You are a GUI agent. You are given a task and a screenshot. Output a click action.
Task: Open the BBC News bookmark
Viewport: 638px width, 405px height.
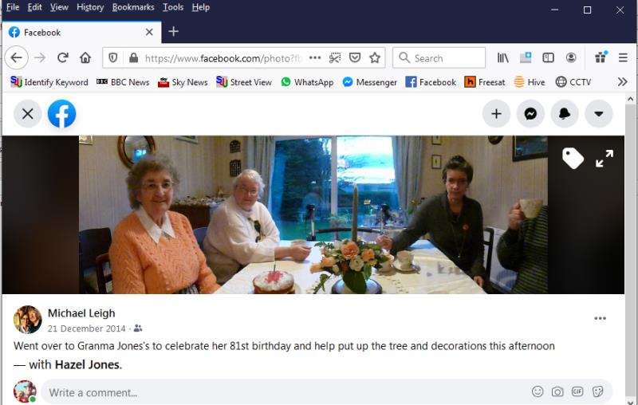[x=123, y=81]
